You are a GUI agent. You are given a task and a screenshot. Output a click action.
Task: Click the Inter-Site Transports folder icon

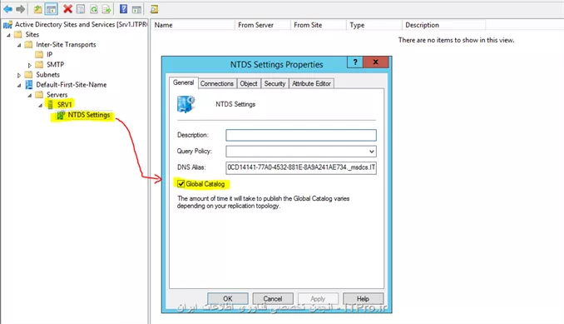point(28,45)
